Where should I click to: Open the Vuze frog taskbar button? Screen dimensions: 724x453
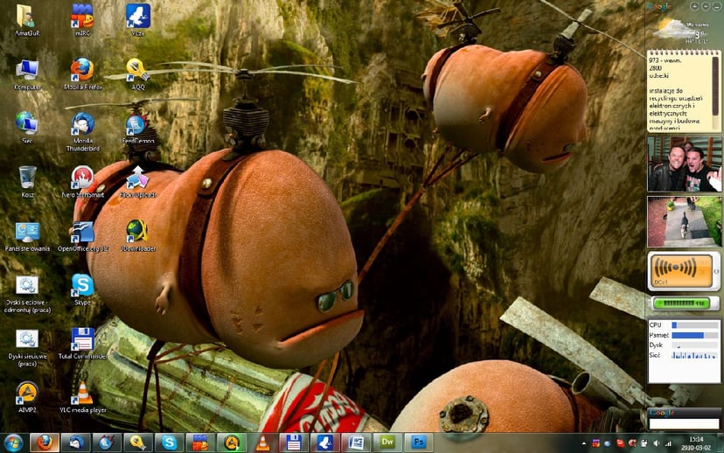(325, 443)
